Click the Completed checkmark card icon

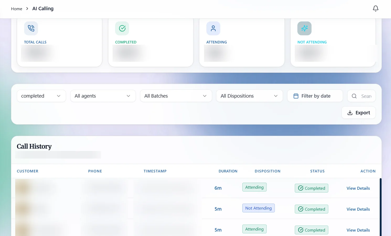(122, 28)
